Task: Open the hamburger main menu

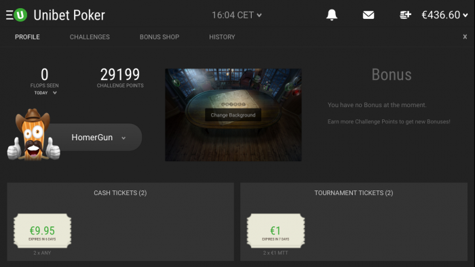Action: (x=9, y=15)
